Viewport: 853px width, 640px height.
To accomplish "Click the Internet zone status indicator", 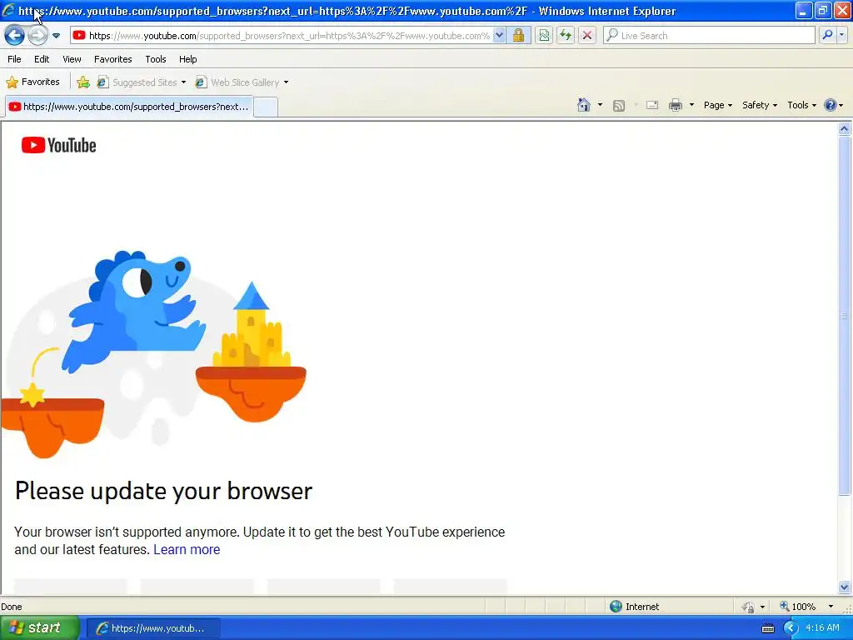I will click(634, 607).
